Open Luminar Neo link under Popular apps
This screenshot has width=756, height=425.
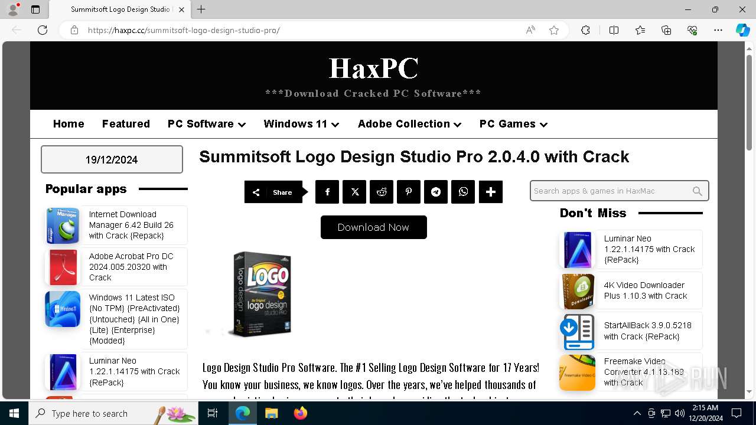click(x=135, y=371)
